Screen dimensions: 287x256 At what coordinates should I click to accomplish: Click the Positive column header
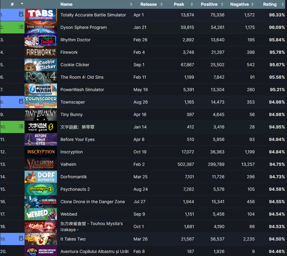pos(209,4)
